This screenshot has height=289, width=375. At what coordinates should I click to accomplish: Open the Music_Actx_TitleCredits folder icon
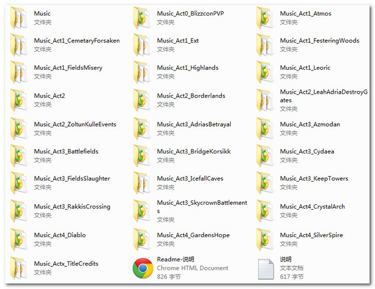point(19,268)
